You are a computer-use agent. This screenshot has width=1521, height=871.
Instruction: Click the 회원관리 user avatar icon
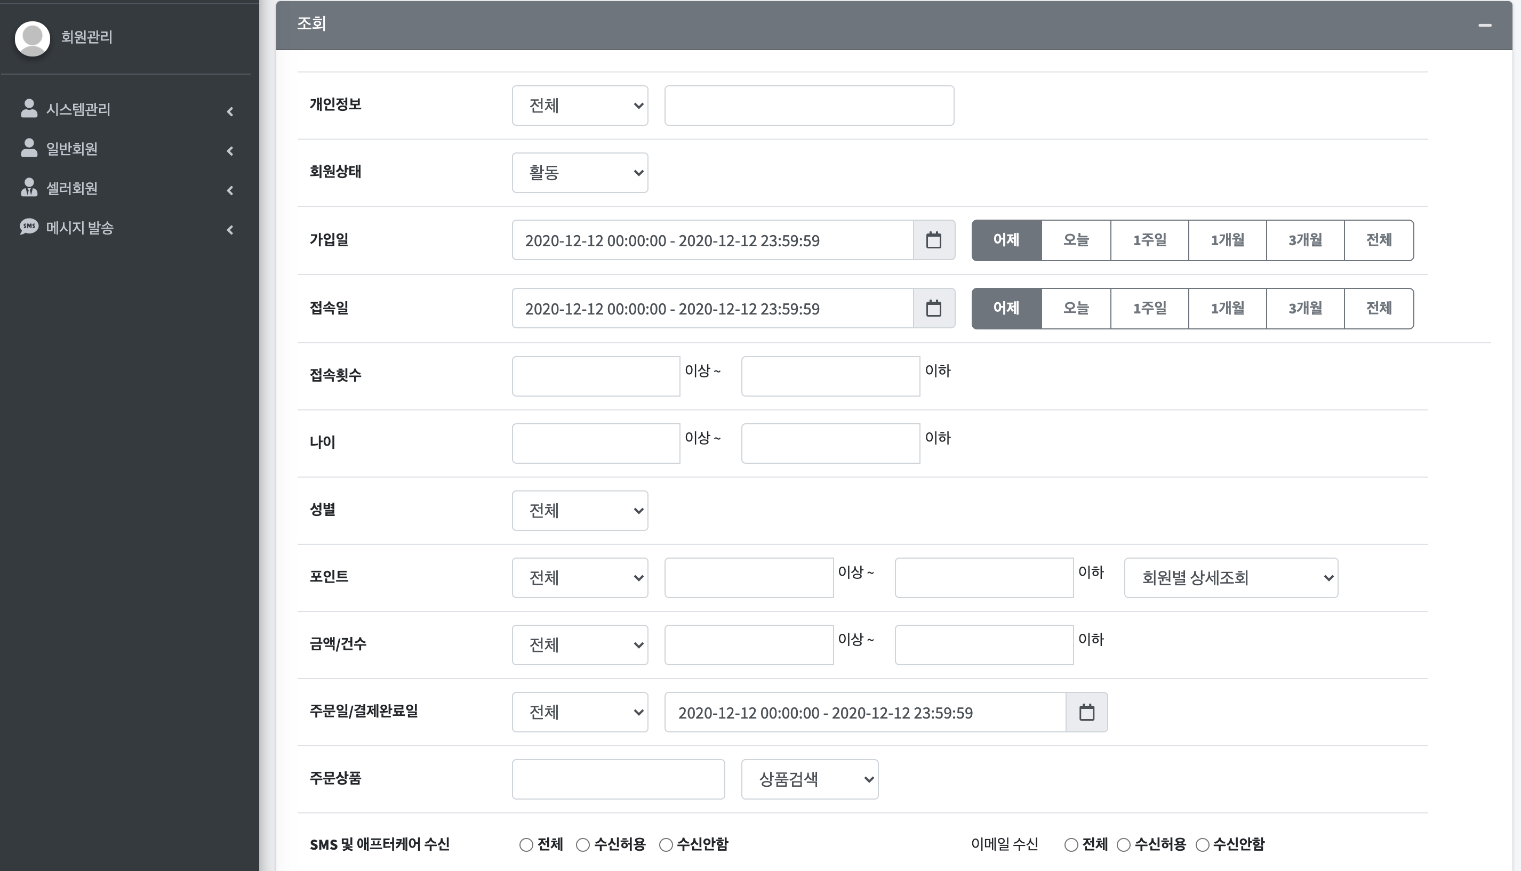tap(33, 38)
